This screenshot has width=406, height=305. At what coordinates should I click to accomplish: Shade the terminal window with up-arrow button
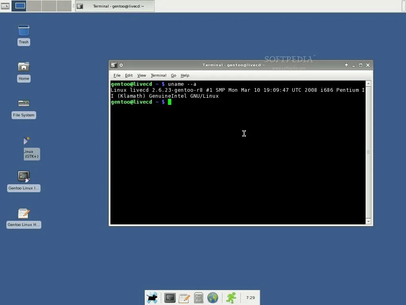point(346,65)
